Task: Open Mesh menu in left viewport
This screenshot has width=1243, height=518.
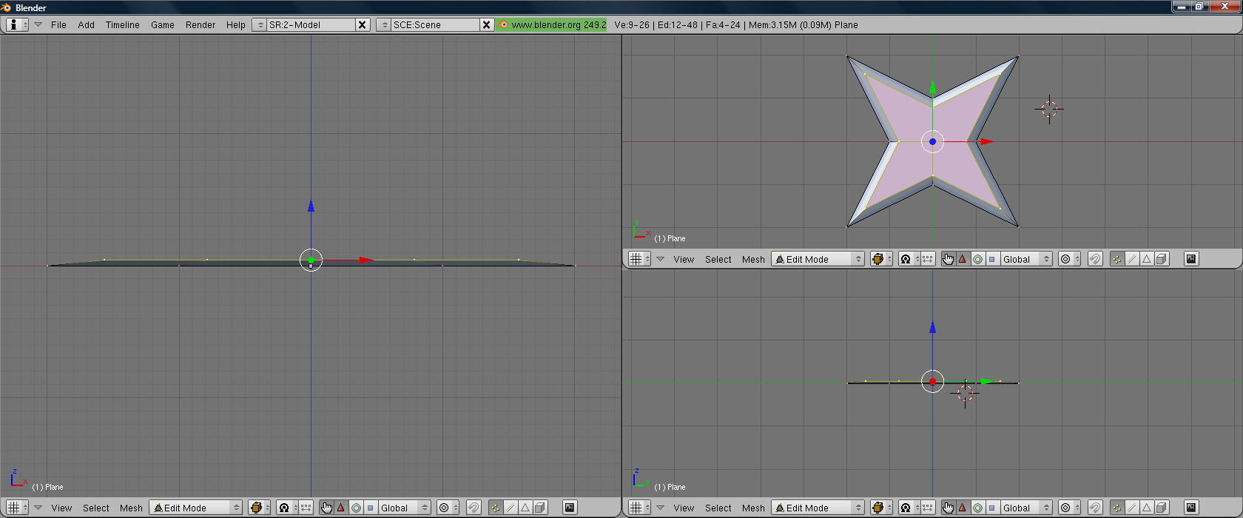Action: [131, 508]
